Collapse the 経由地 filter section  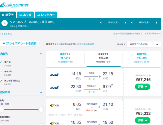click(41, 54)
